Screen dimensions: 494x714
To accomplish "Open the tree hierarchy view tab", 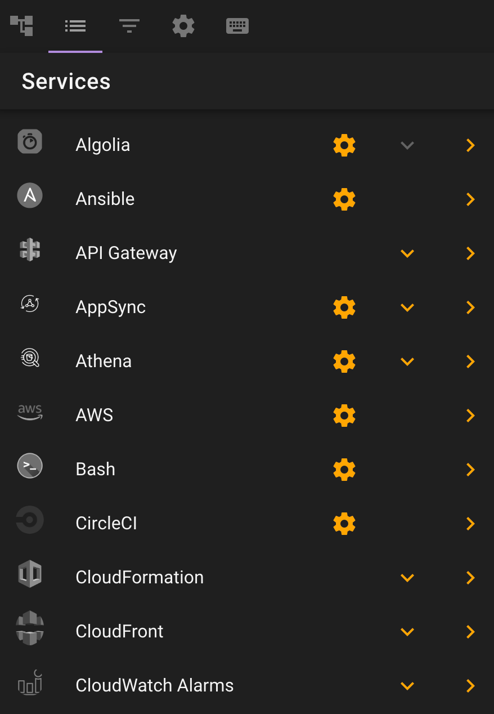I will 21,26.
